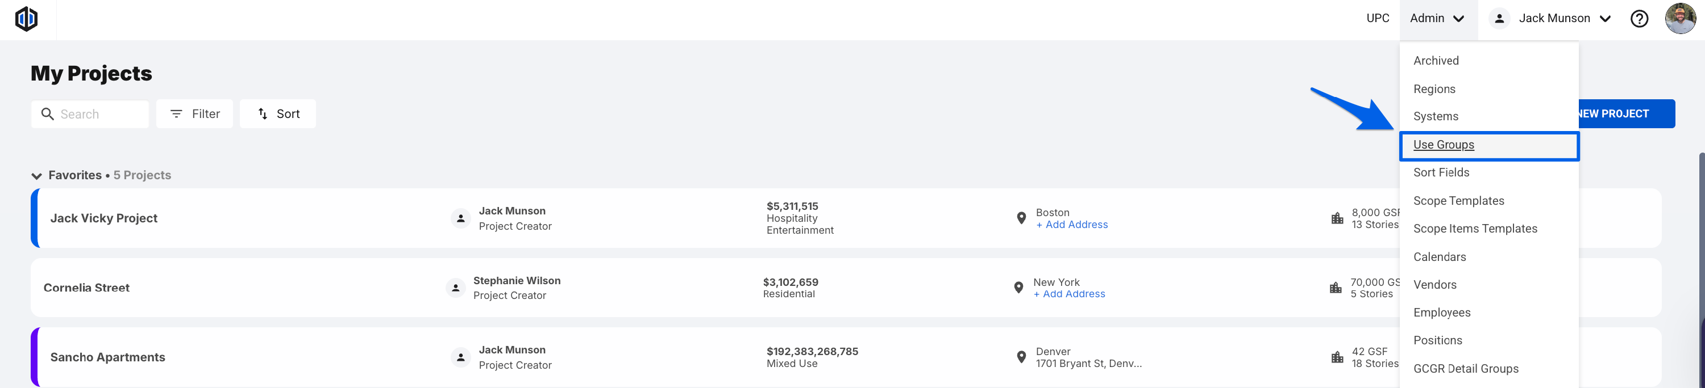Click the location pin icon beside Denver
Image resolution: width=1705 pixels, height=388 pixels.
1021,357
